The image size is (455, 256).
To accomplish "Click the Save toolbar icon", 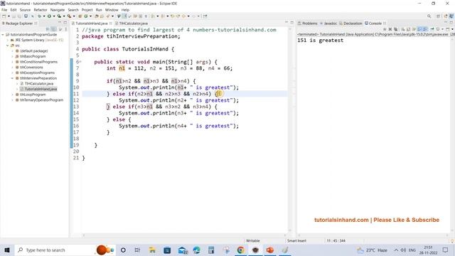I will click(14, 16).
